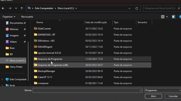This screenshot has width=181, height=101.
Task: Select the $Windows.~WS folder
Action: tap(92, 41)
